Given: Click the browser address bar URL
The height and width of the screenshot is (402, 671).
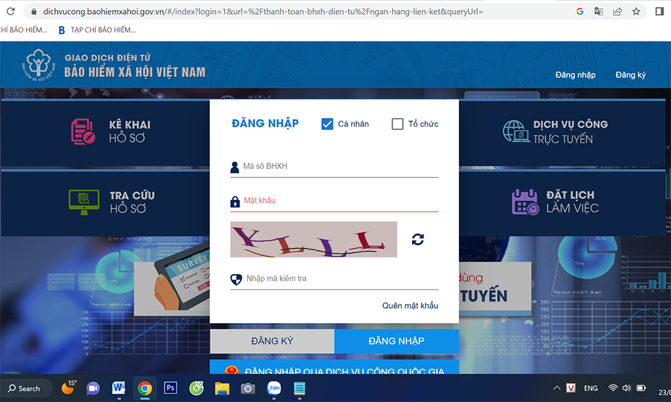Looking at the screenshot, I should pos(263,11).
